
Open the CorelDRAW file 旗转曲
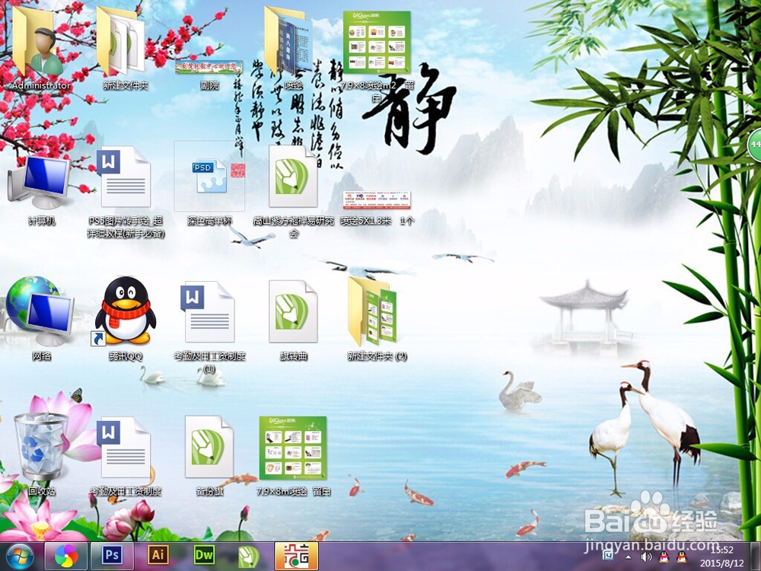pyautogui.click(x=291, y=312)
